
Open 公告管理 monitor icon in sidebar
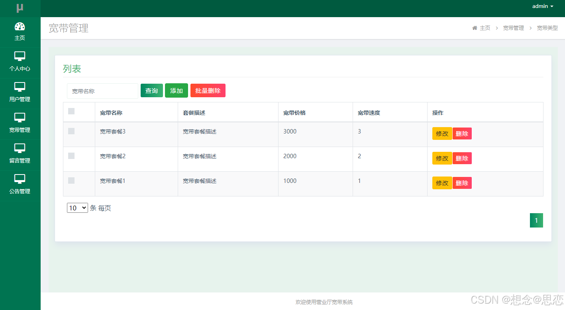(x=20, y=179)
